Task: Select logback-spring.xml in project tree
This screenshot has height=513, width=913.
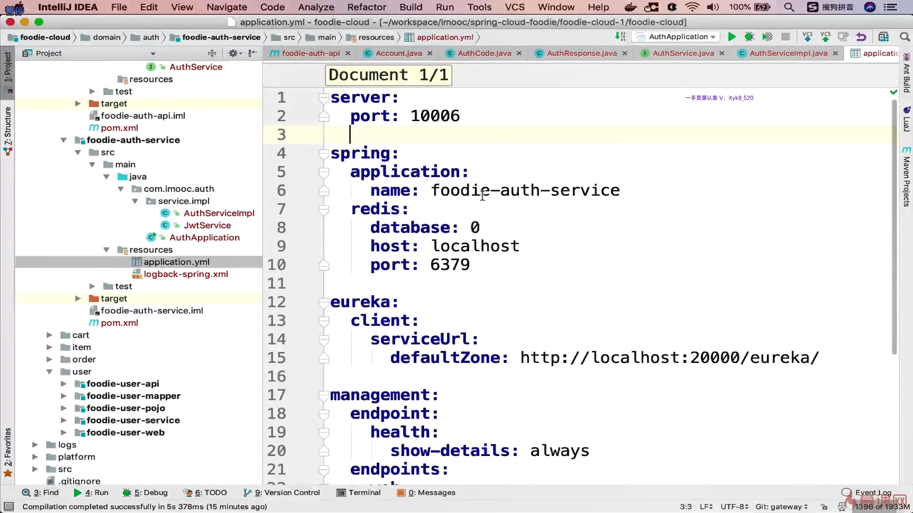Action: (x=185, y=274)
